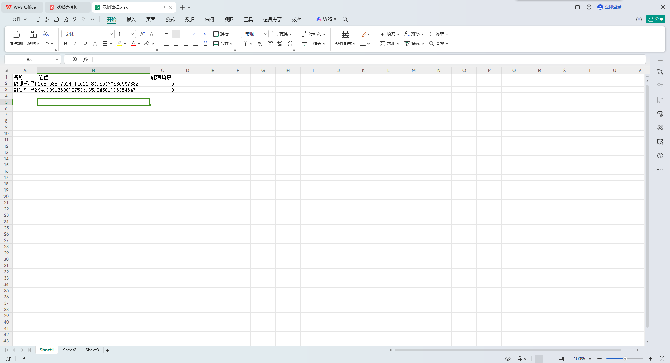Switch to Normal view in status bar
This screenshot has height=363, width=670.
click(x=539, y=359)
